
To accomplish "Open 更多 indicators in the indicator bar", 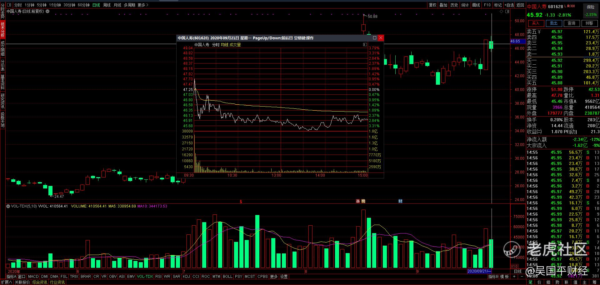I will click(x=274, y=277).
